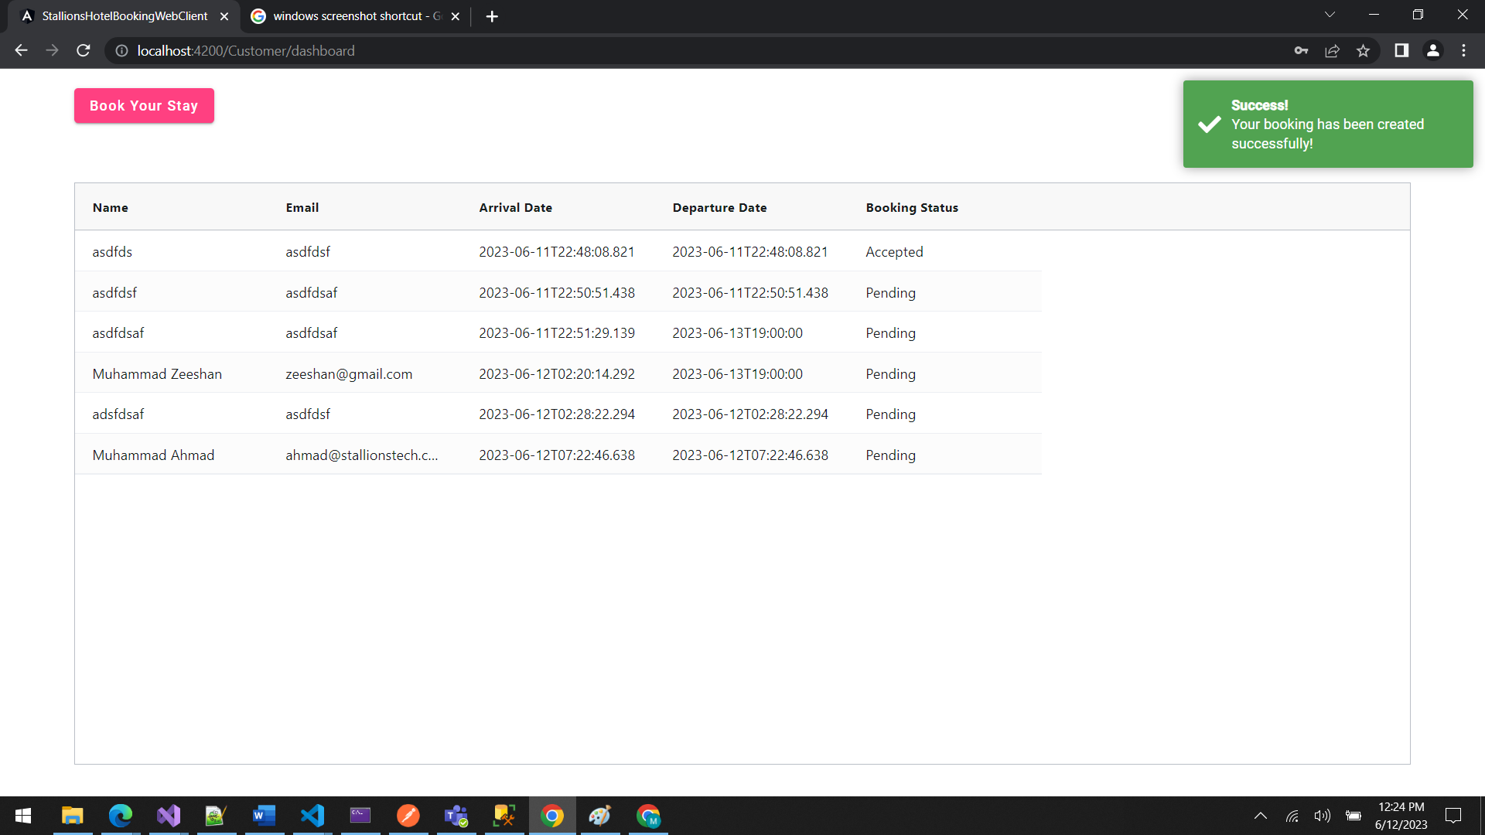This screenshot has width=1485, height=835.
Task: Click the browser forward arrow
Action: tap(52, 50)
